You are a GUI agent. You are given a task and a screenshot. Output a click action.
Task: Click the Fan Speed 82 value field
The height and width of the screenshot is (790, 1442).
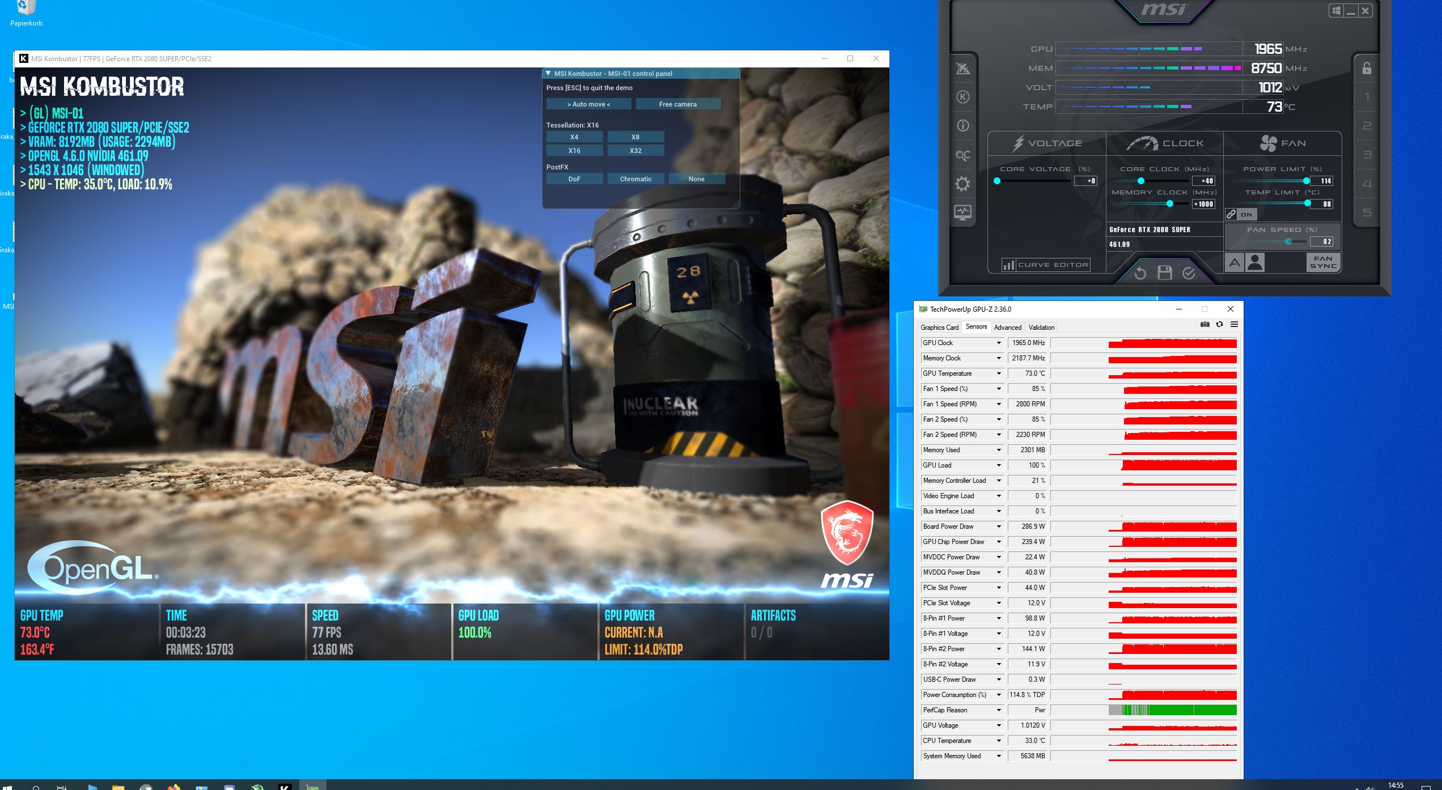pyautogui.click(x=1322, y=241)
